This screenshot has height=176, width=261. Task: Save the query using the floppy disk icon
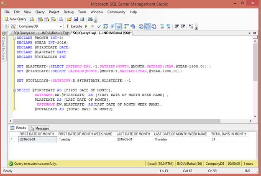[x=76, y=19]
